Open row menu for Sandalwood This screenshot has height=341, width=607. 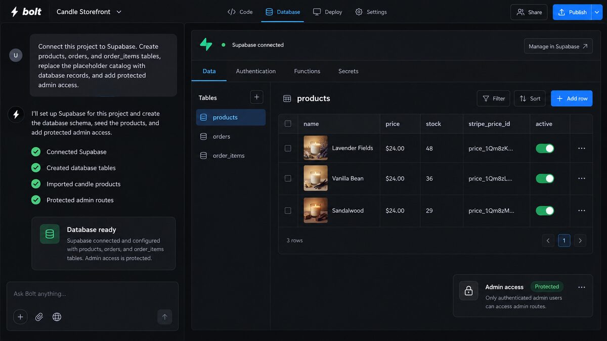pos(581,211)
